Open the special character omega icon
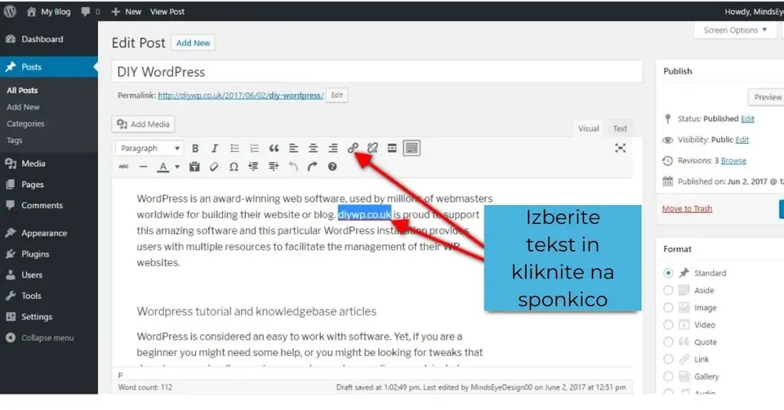The width and height of the screenshot is (784, 410). 234,167
